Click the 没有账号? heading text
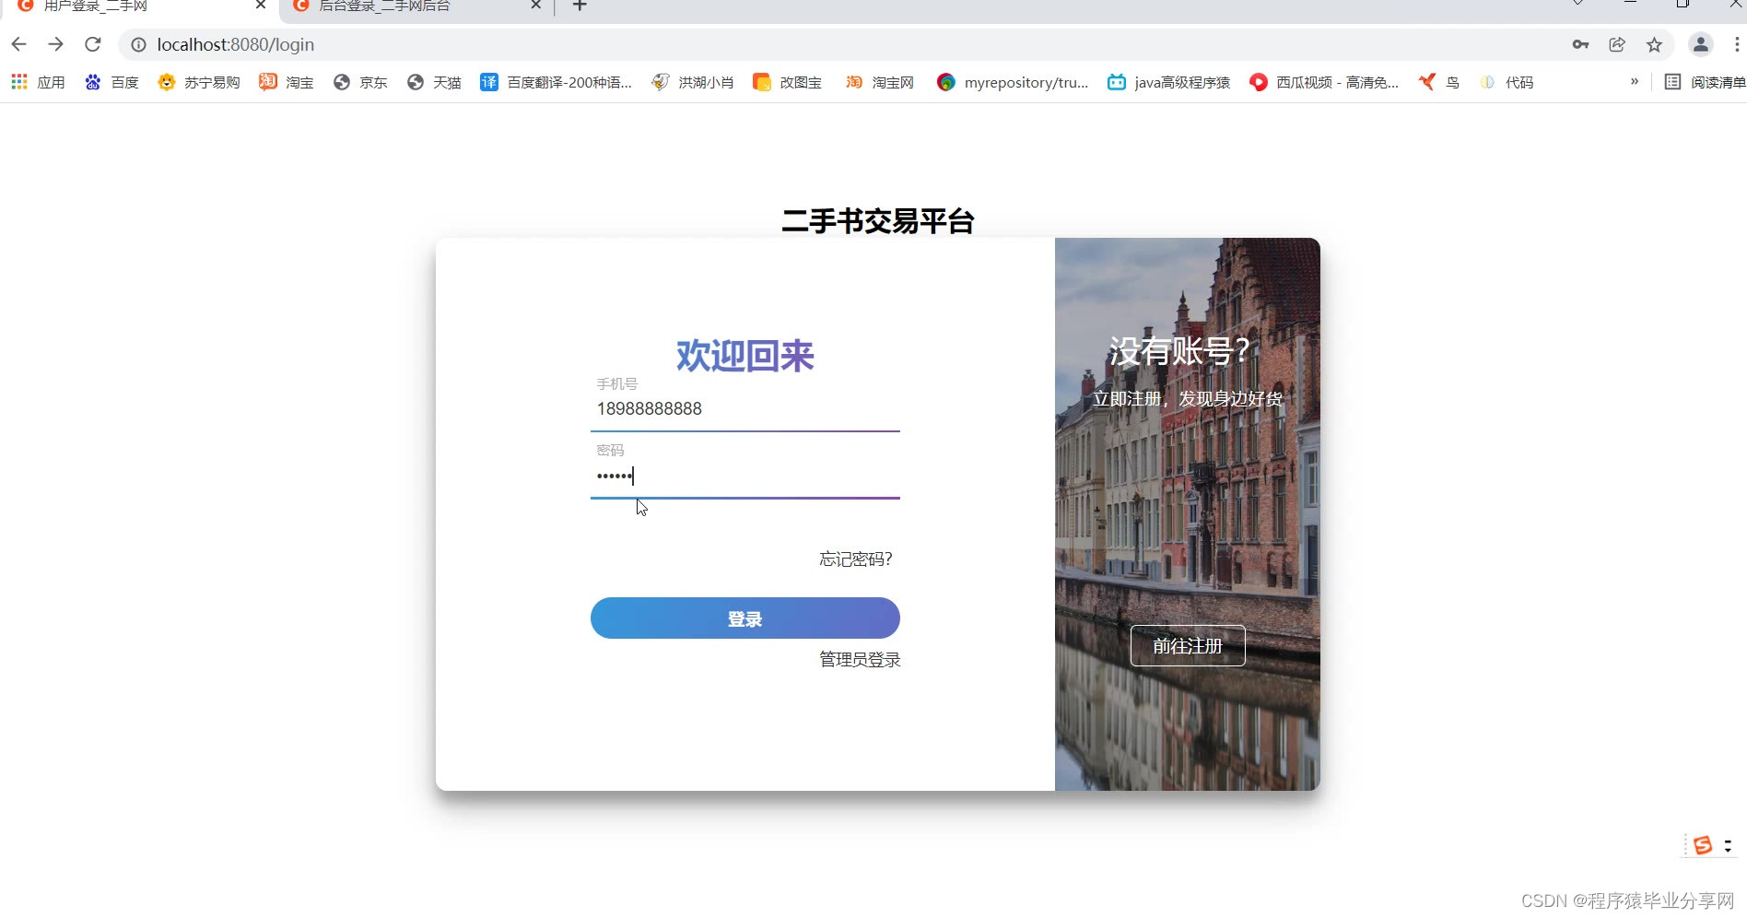Viewport: 1747px width, 918px height. 1178,351
